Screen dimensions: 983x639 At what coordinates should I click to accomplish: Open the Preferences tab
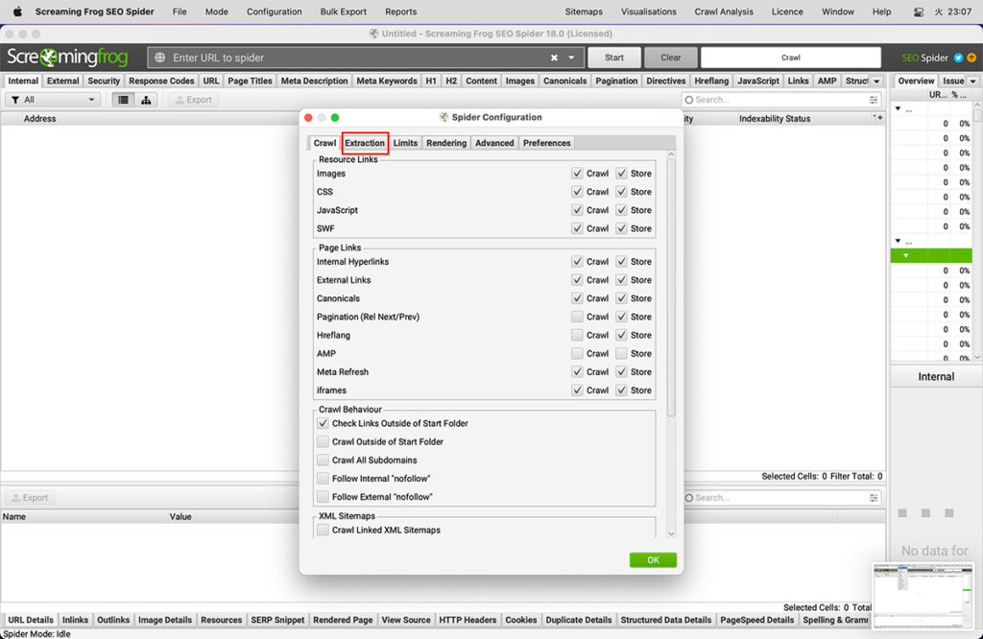546,143
